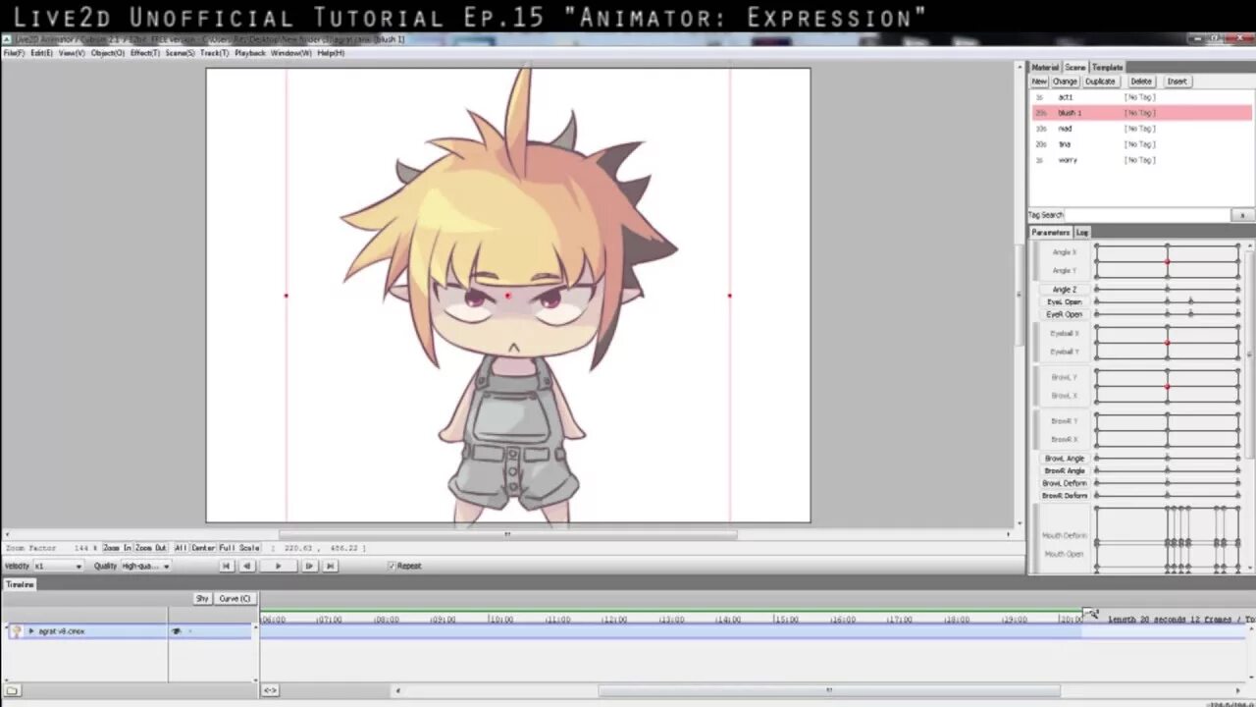Click the EyeR Open parameter slider

click(x=1168, y=314)
